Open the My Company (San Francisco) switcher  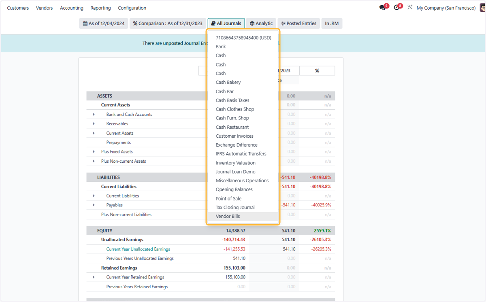point(446,8)
